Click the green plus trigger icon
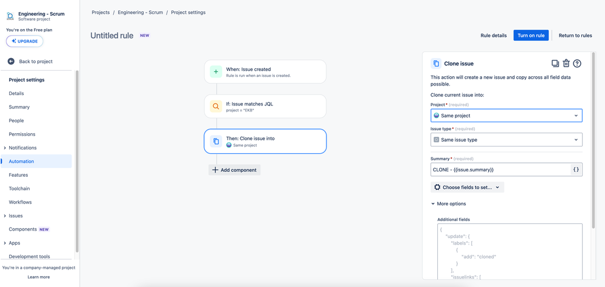The height and width of the screenshot is (287, 605). coord(216,71)
